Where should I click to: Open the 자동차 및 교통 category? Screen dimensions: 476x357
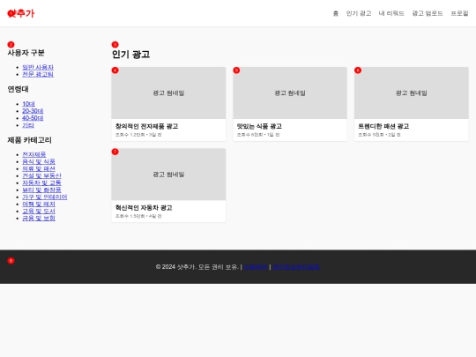click(42, 182)
